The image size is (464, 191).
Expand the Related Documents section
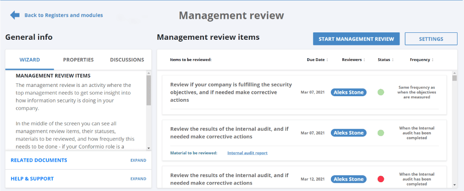[138, 160]
